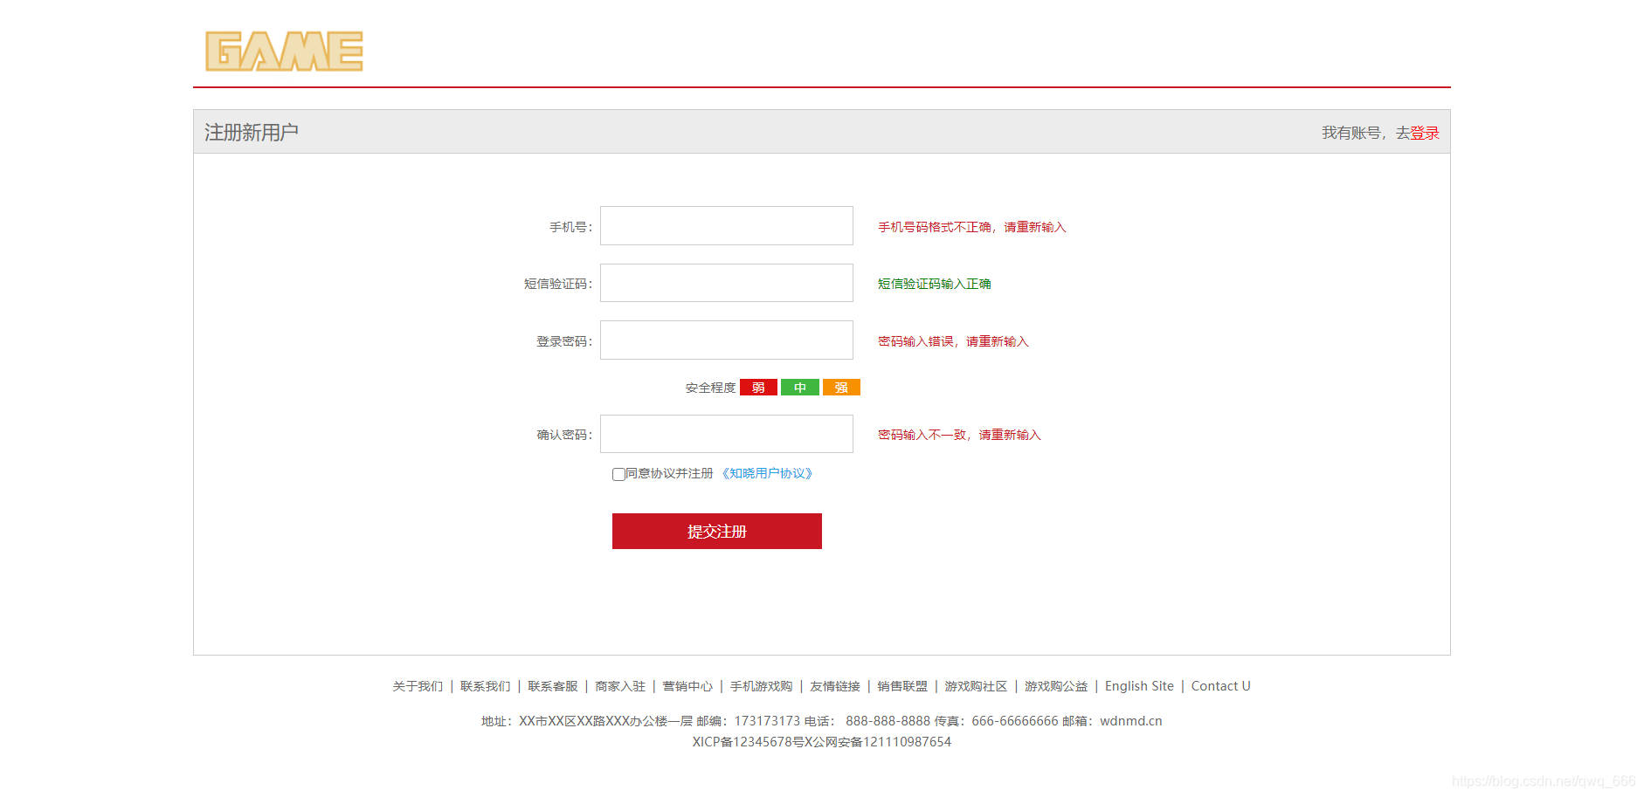The width and height of the screenshot is (1644, 797).
Task: Click the GAME logo
Action: (284, 52)
